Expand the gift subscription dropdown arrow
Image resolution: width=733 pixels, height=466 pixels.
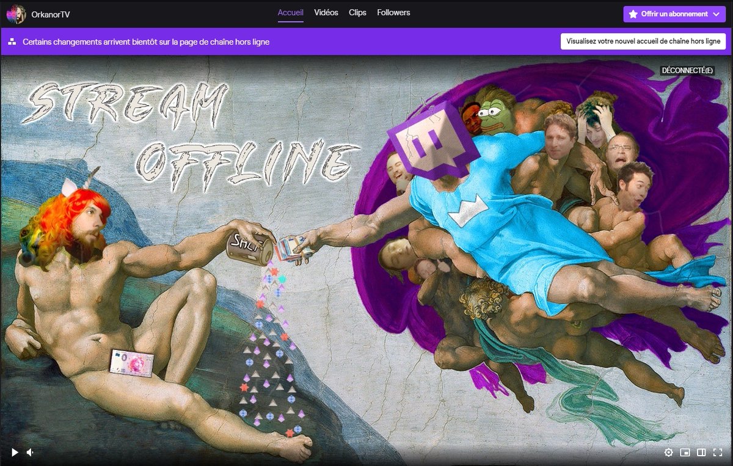(715, 14)
